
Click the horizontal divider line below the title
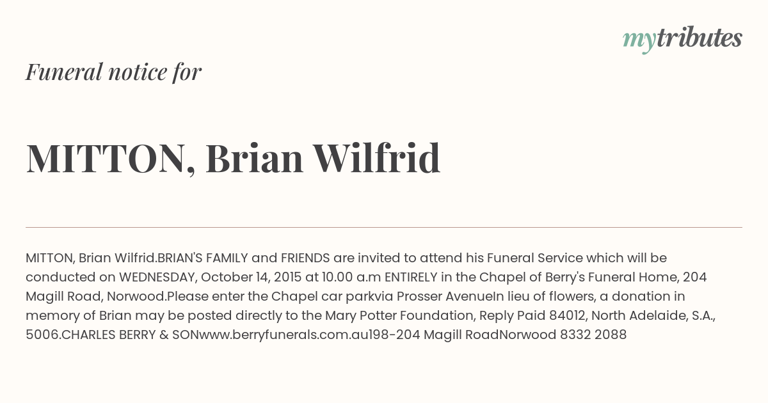(x=384, y=227)
